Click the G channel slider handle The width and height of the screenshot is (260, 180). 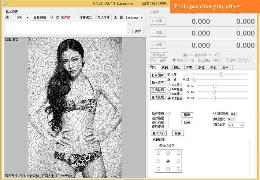(214, 92)
